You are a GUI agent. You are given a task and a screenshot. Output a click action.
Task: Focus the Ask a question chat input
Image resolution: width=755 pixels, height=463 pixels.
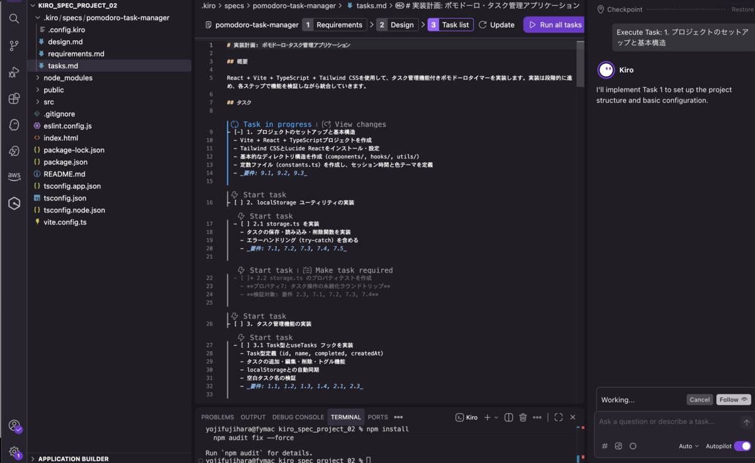pyautogui.click(x=668, y=422)
